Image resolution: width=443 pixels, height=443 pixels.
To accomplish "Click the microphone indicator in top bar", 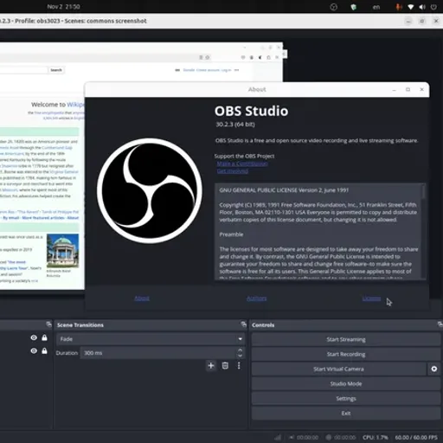I will click(x=399, y=7).
